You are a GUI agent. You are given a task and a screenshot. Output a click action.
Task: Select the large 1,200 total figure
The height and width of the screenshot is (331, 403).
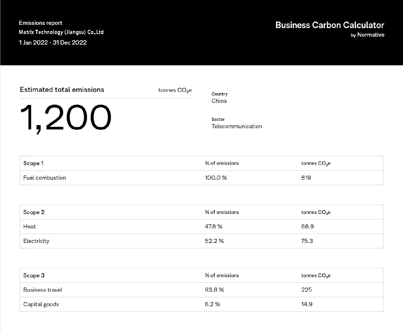click(66, 118)
